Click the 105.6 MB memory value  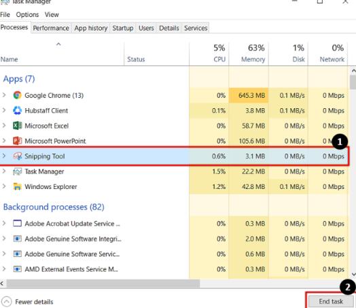click(x=252, y=141)
